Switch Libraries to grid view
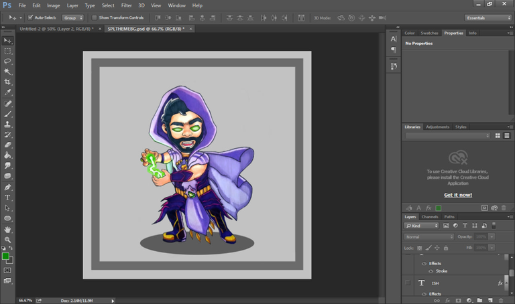The width and height of the screenshot is (515, 304). [498, 135]
